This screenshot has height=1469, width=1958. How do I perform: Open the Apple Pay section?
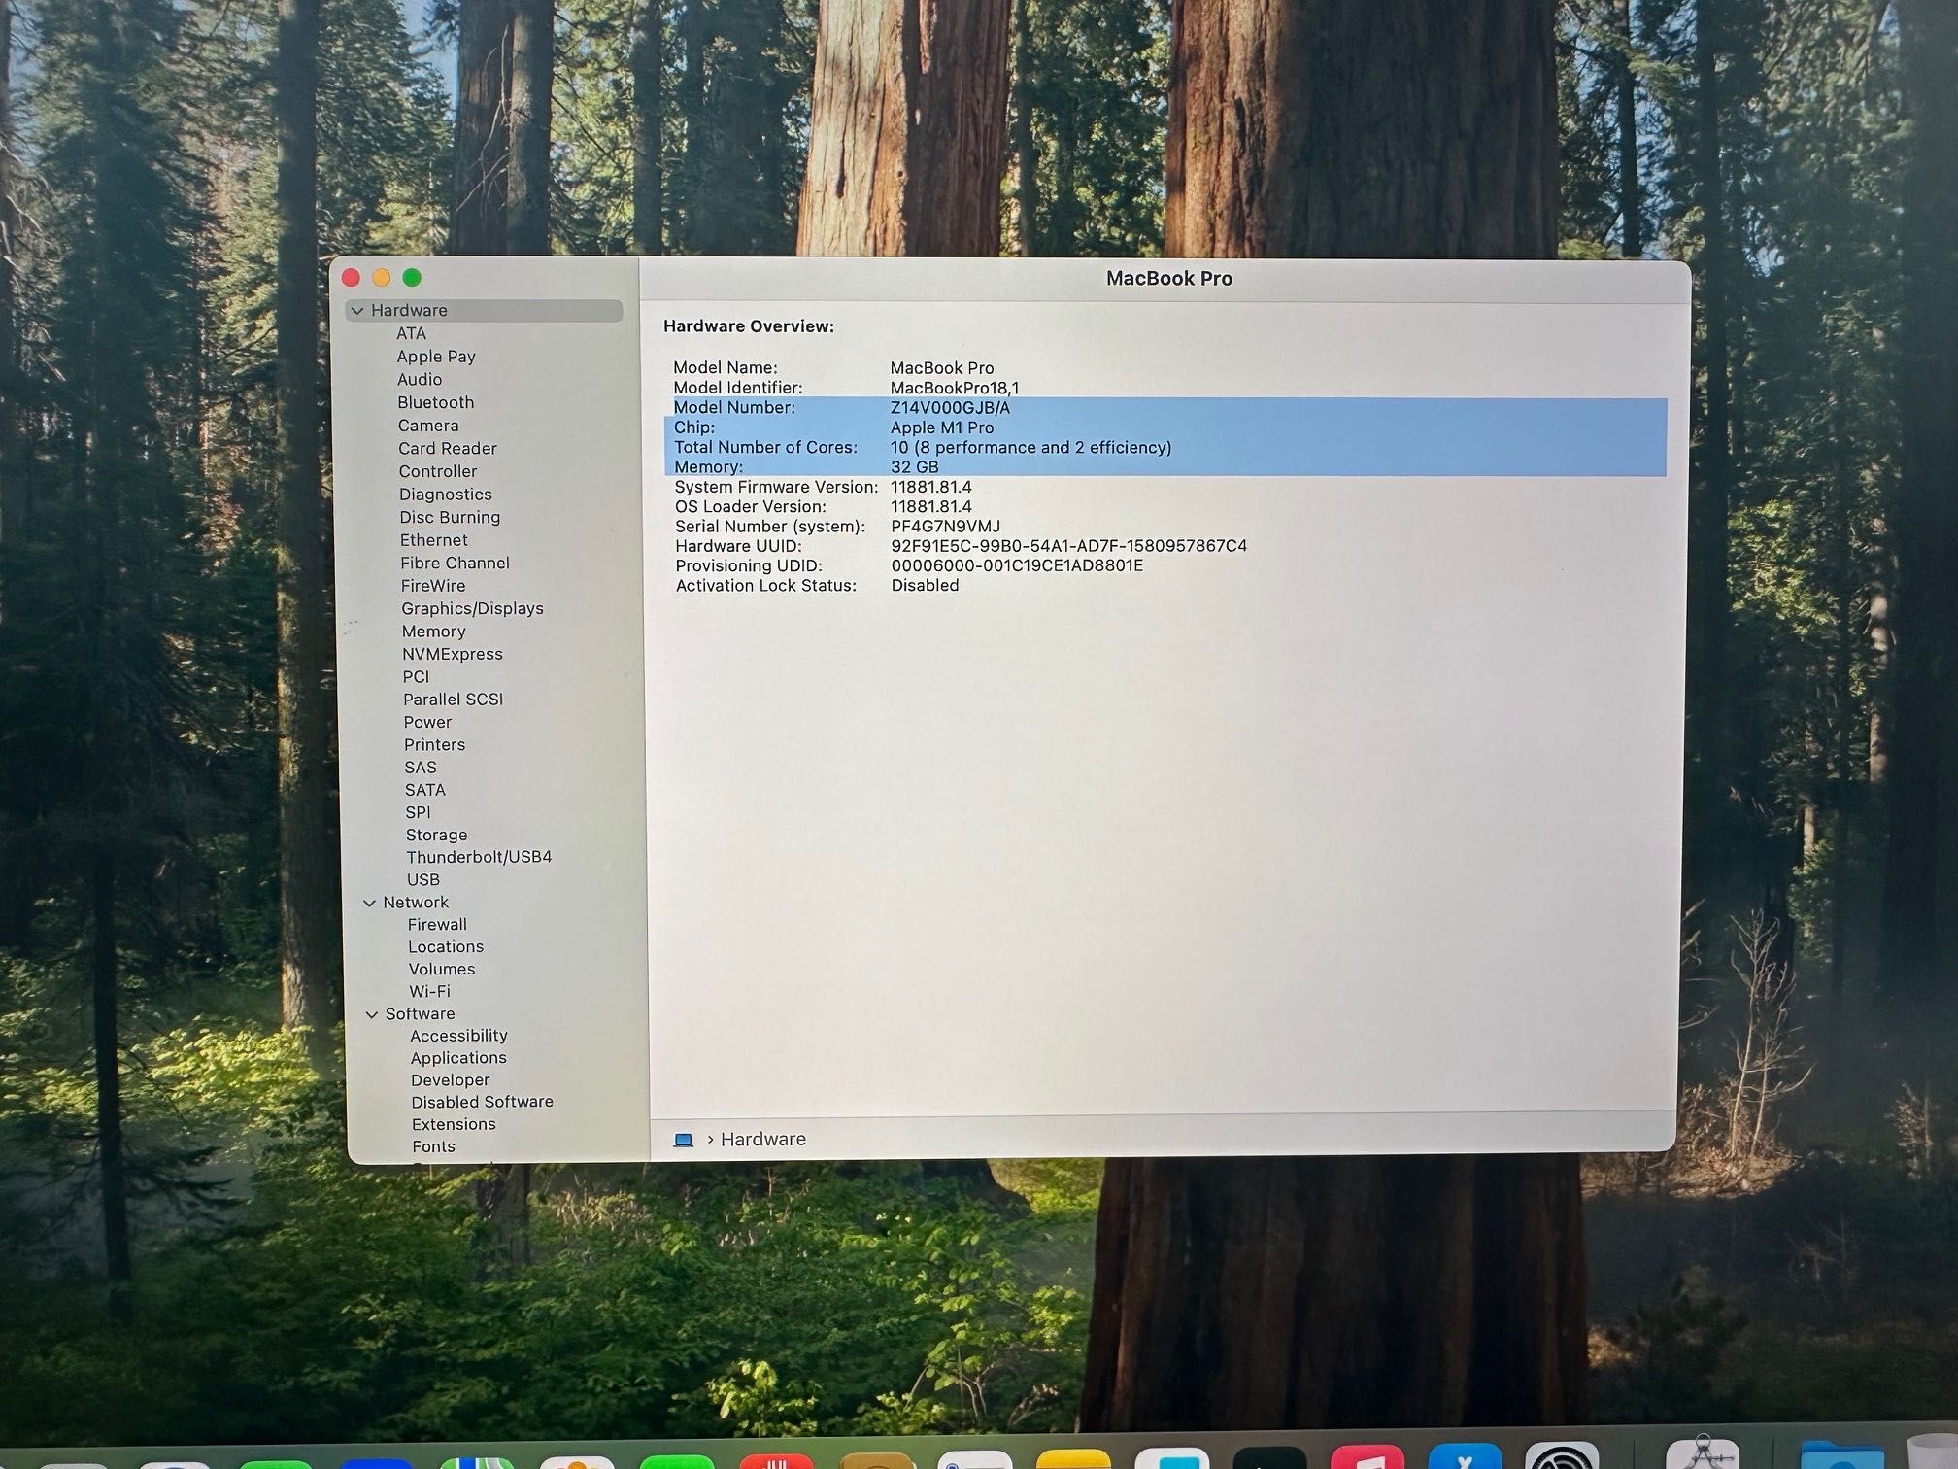(436, 357)
